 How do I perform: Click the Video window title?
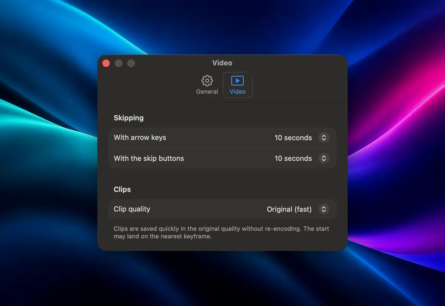(222, 63)
